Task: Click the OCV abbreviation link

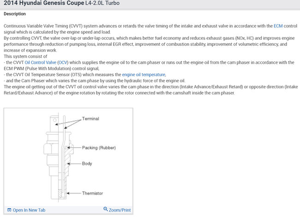Action: tap(63, 62)
